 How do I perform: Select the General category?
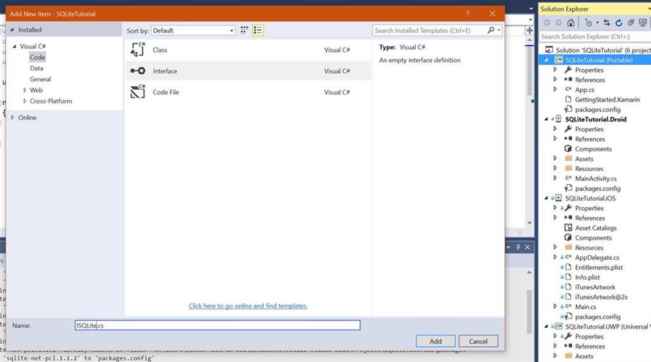click(40, 79)
